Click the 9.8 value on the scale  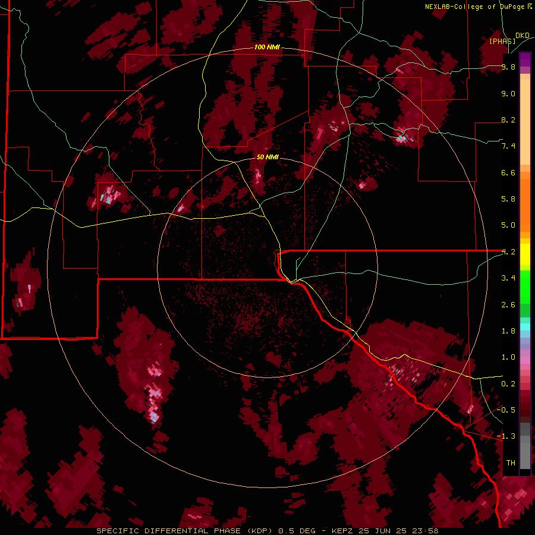coord(508,67)
